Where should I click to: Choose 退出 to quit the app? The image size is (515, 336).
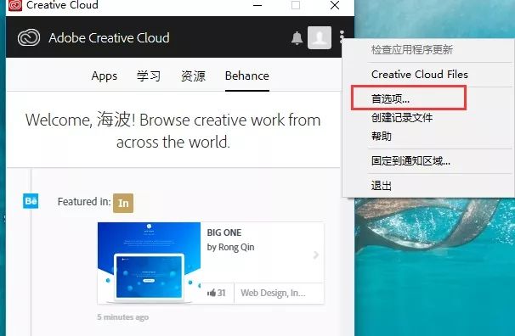point(382,186)
